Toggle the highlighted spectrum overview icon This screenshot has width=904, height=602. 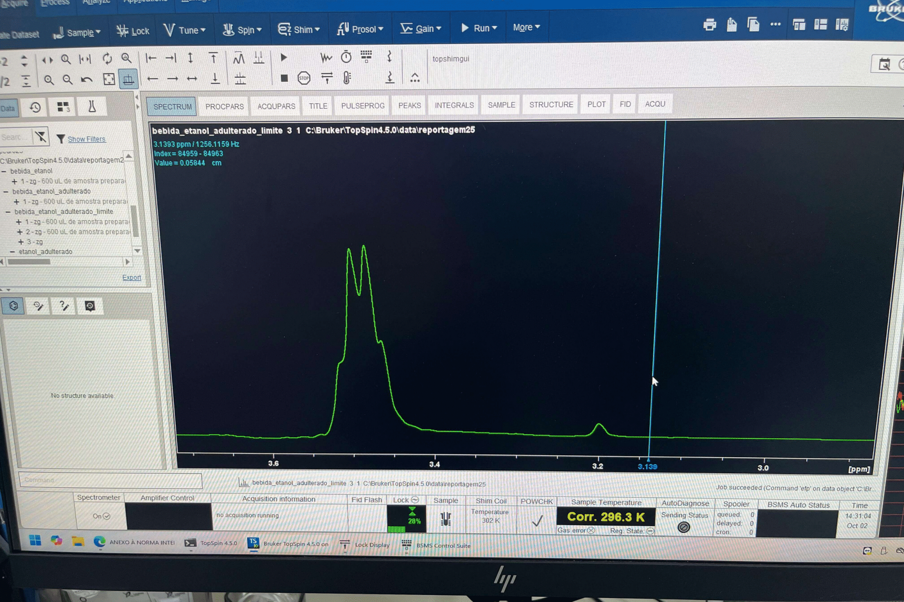point(129,79)
